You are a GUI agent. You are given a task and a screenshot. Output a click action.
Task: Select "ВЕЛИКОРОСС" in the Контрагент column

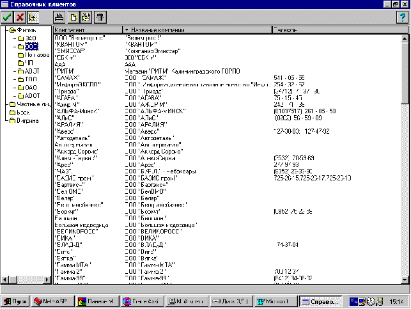[x=76, y=232]
